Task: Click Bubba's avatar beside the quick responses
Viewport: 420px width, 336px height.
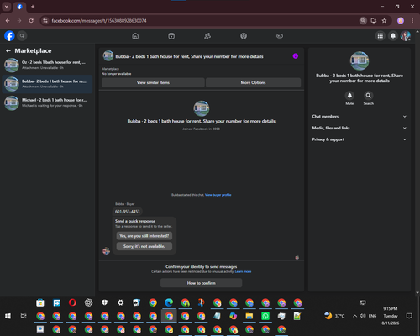Action: pos(106,251)
